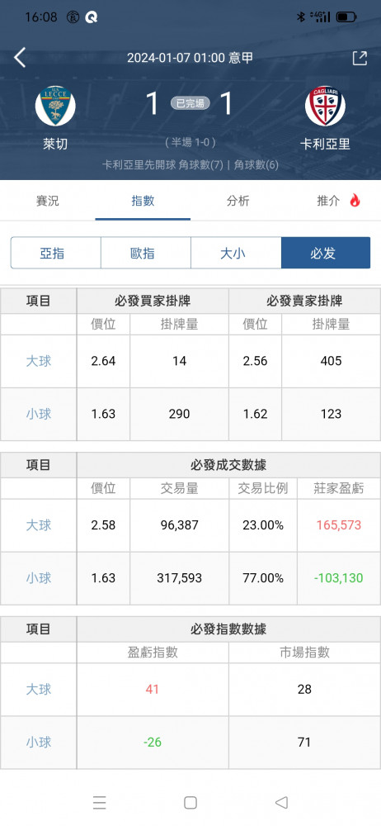Image resolution: width=381 pixels, height=826 pixels.
Task: Tap the Cagliari team crest
Action: (x=325, y=106)
